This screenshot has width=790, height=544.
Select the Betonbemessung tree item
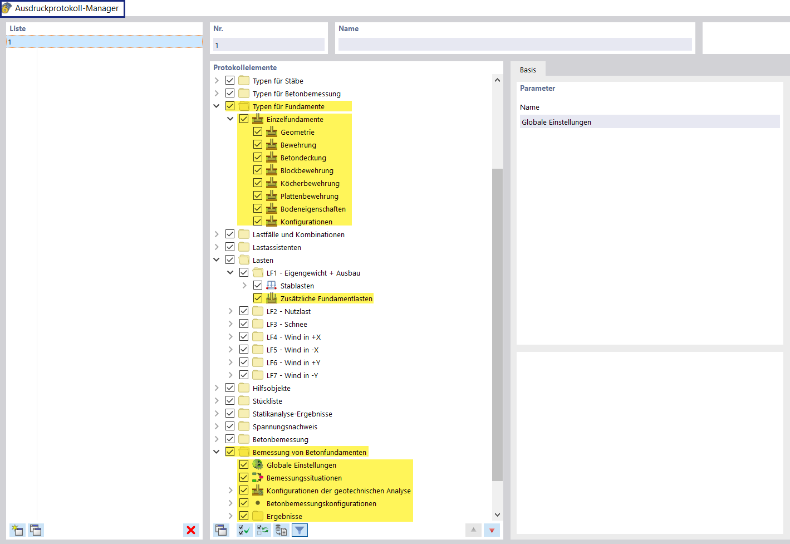point(281,439)
